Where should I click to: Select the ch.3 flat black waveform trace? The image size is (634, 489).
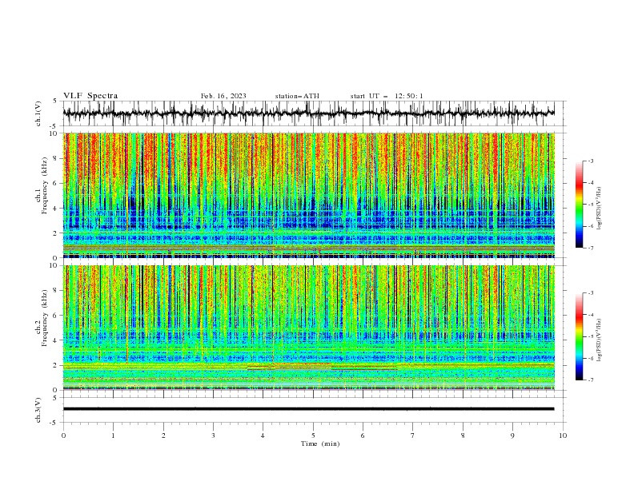click(x=308, y=409)
